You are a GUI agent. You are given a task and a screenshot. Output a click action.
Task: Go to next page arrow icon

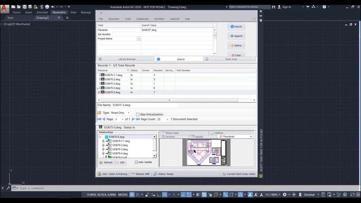pyautogui.click(x=133, y=119)
